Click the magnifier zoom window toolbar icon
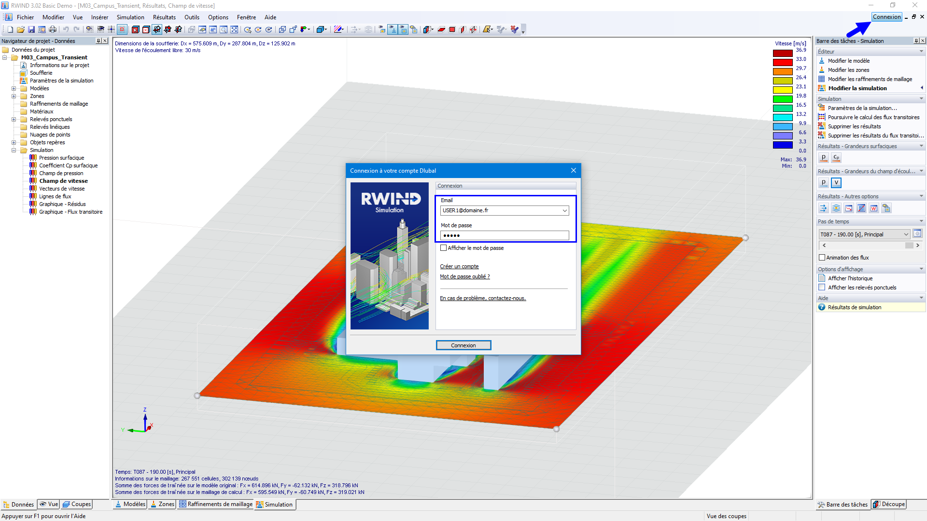The height and width of the screenshot is (521, 927). coord(224,29)
